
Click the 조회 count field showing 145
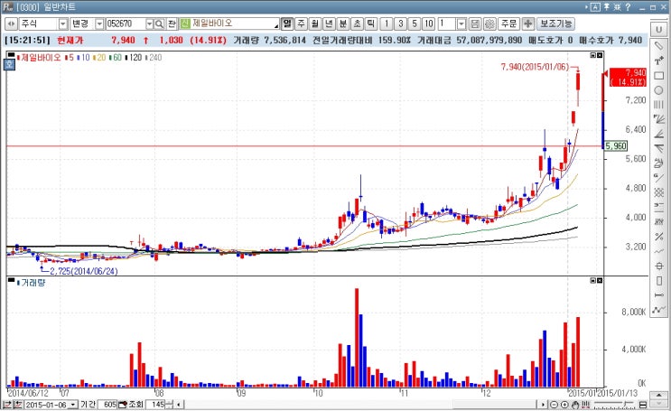pyautogui.click(x=156, y=405)
